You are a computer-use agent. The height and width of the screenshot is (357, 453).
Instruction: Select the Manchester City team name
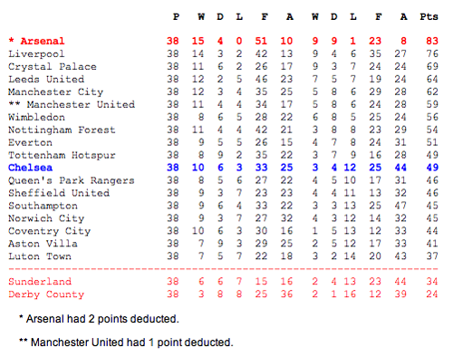coord(55,92)
